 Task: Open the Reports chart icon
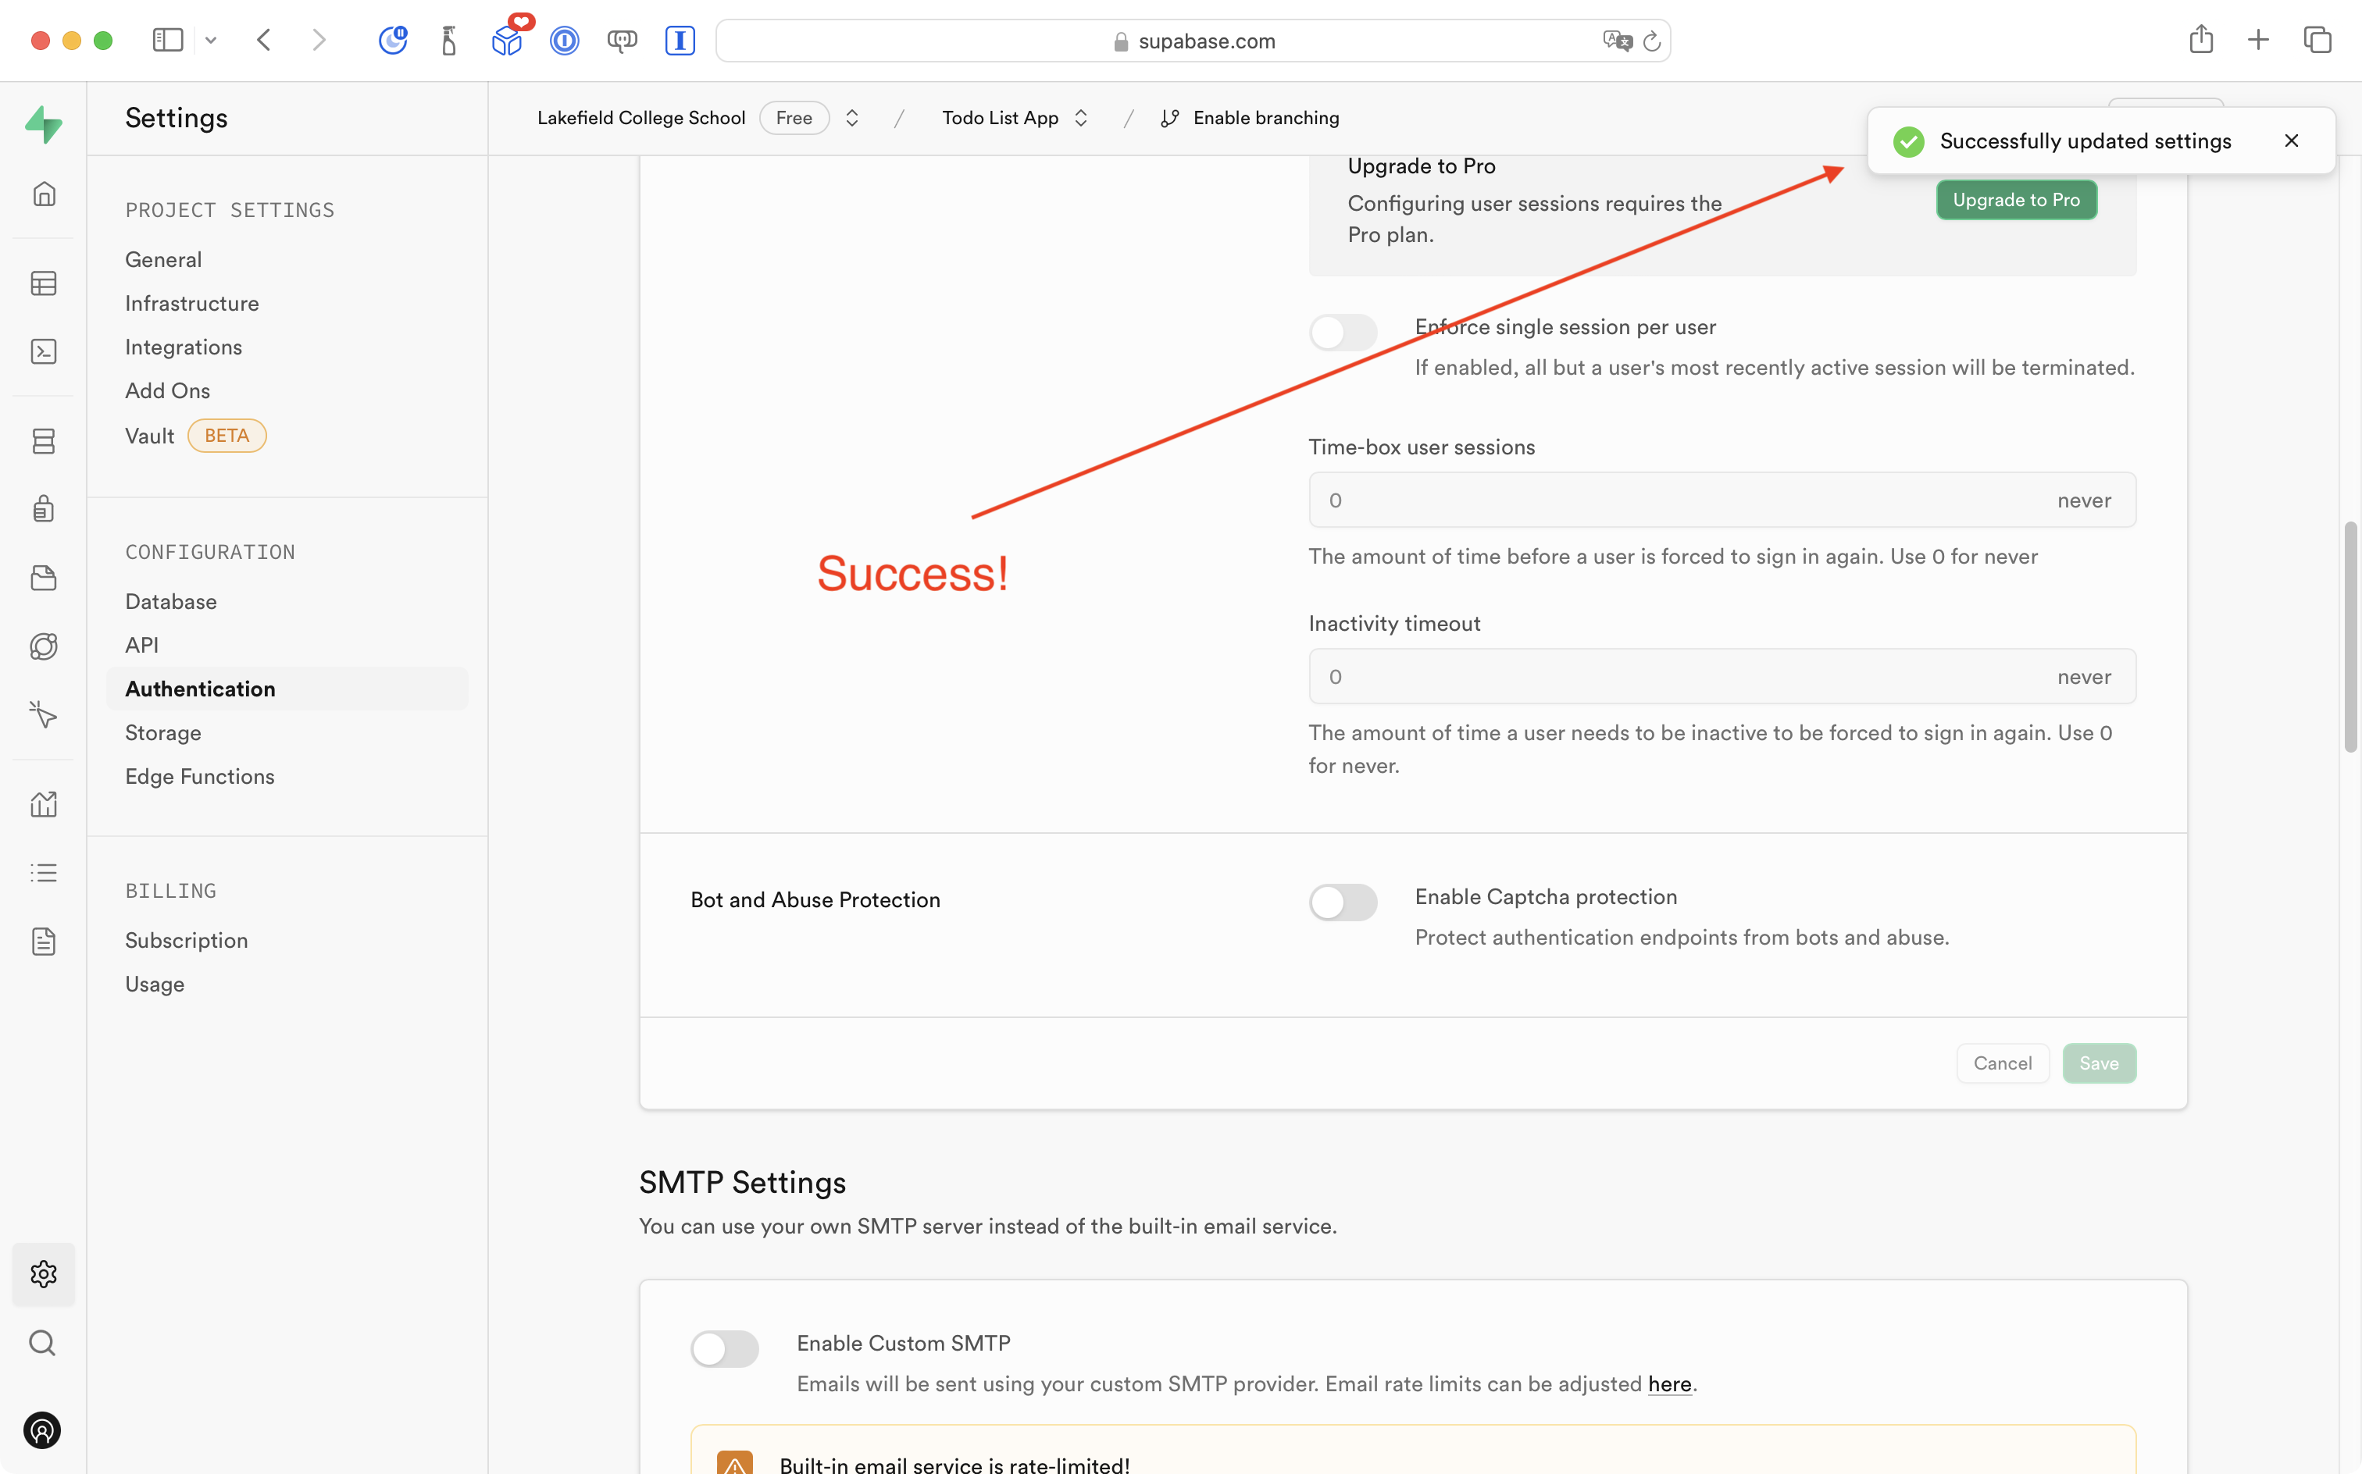point(44,804)
